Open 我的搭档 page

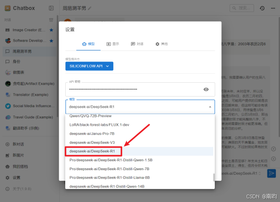pos(30,166)
